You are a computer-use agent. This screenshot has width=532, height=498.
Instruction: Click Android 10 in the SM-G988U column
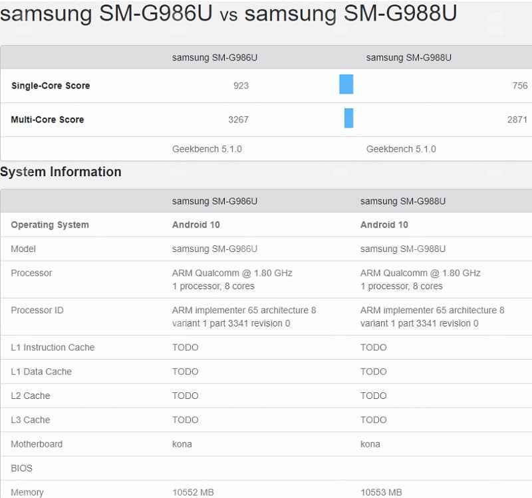(x=384, y=225)
